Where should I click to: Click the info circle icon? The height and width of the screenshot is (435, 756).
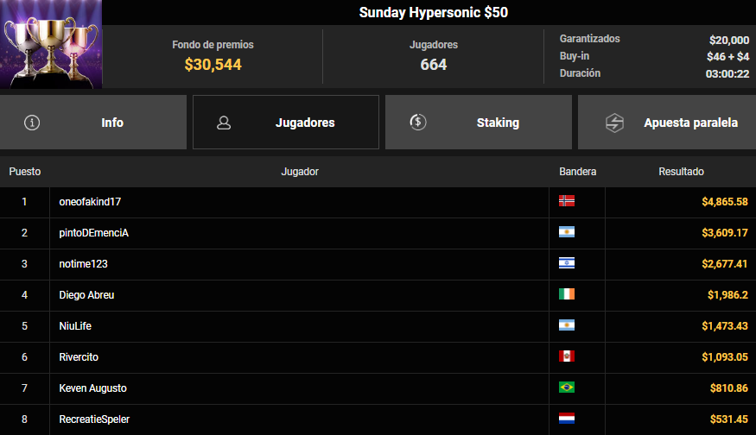32,123
